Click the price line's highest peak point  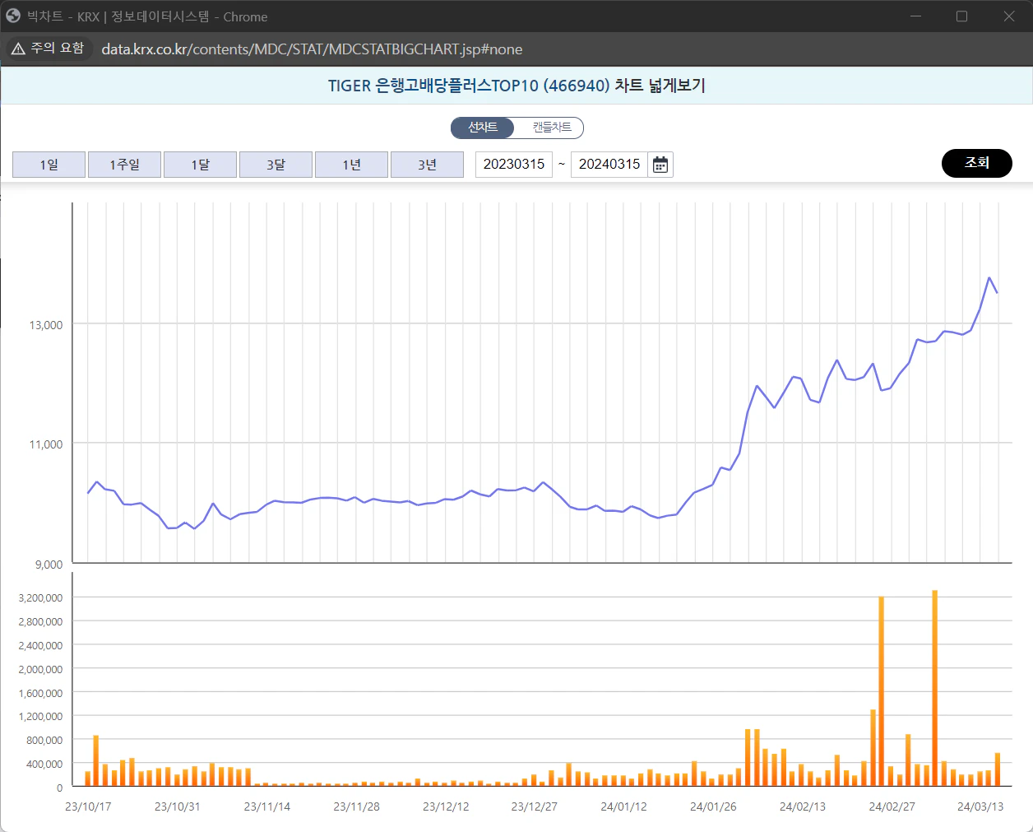(x=989, y=278)
